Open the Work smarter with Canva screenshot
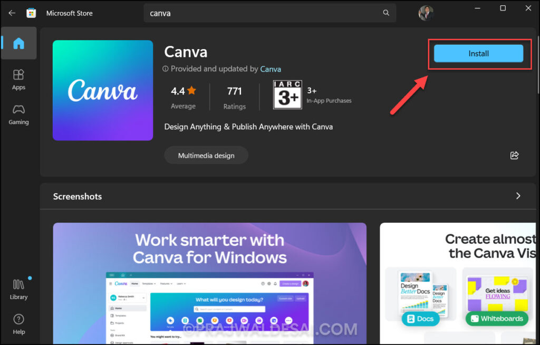The image size is (540, 345). [210, 283]
